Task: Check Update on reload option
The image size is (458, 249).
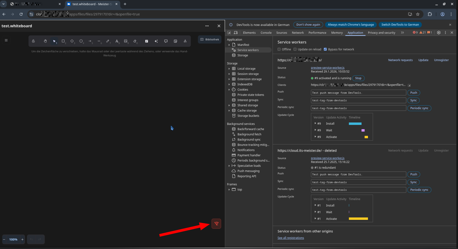Action: (x=295, y=49)
